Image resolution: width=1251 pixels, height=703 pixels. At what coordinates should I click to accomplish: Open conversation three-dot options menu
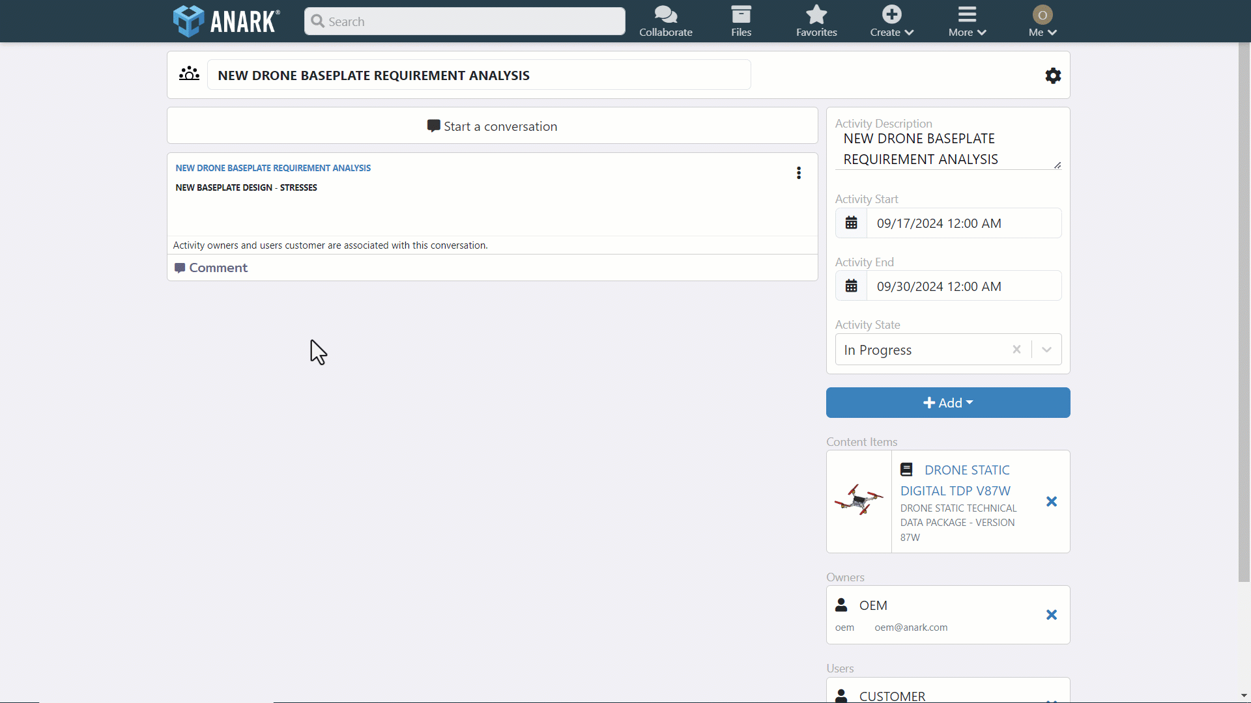(x=799, y=172)
